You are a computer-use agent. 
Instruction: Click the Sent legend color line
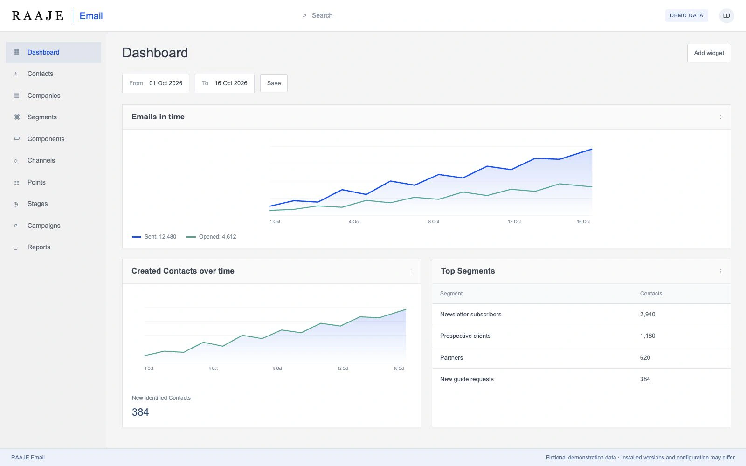[137, 237]
